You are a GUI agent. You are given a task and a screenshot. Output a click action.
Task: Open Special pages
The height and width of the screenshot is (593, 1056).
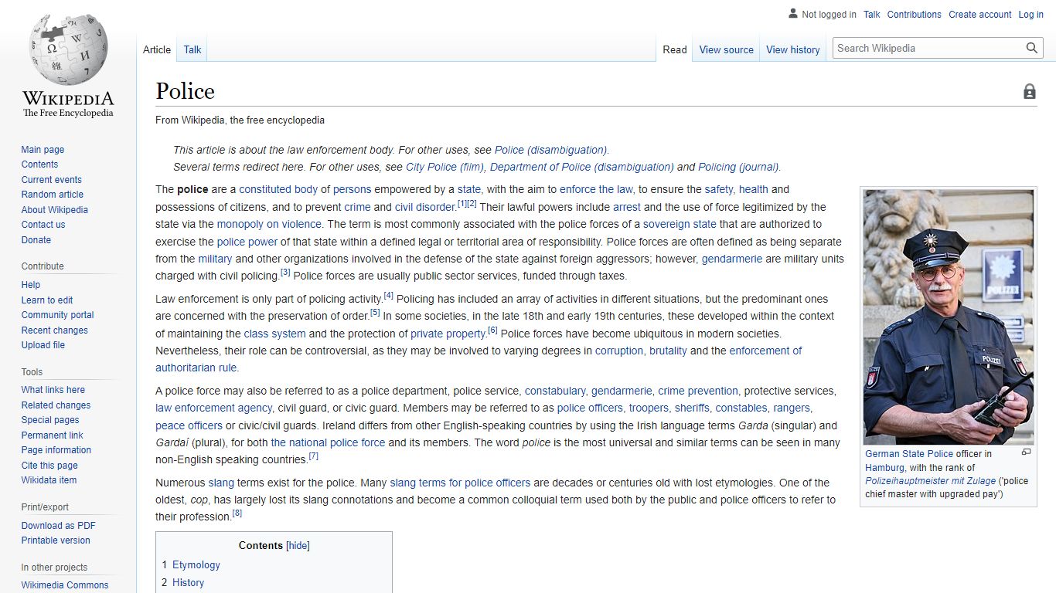(x=50, y=420)
